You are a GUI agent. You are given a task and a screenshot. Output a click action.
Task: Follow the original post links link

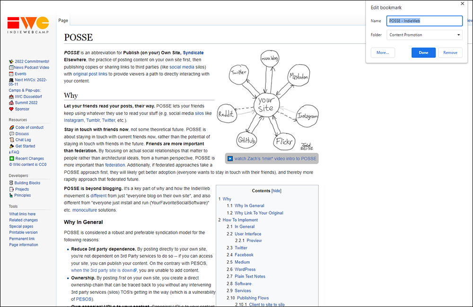coord(90,74)
